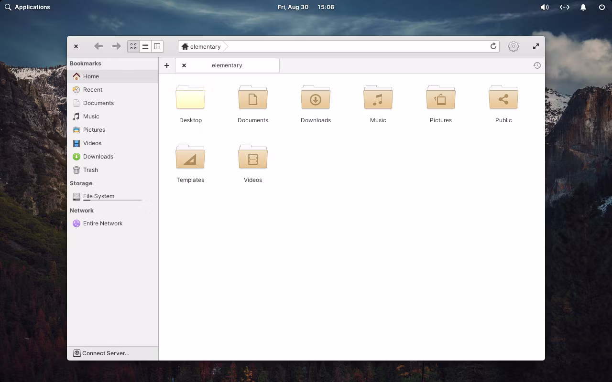Switch to list view
Viewport: 612px width, 382px height.
tap(145, 46)
